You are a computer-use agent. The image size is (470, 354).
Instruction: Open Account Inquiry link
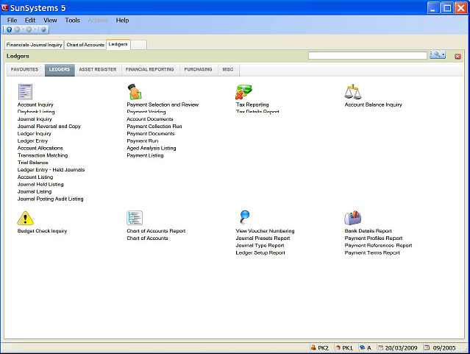(x=35, y=105)
